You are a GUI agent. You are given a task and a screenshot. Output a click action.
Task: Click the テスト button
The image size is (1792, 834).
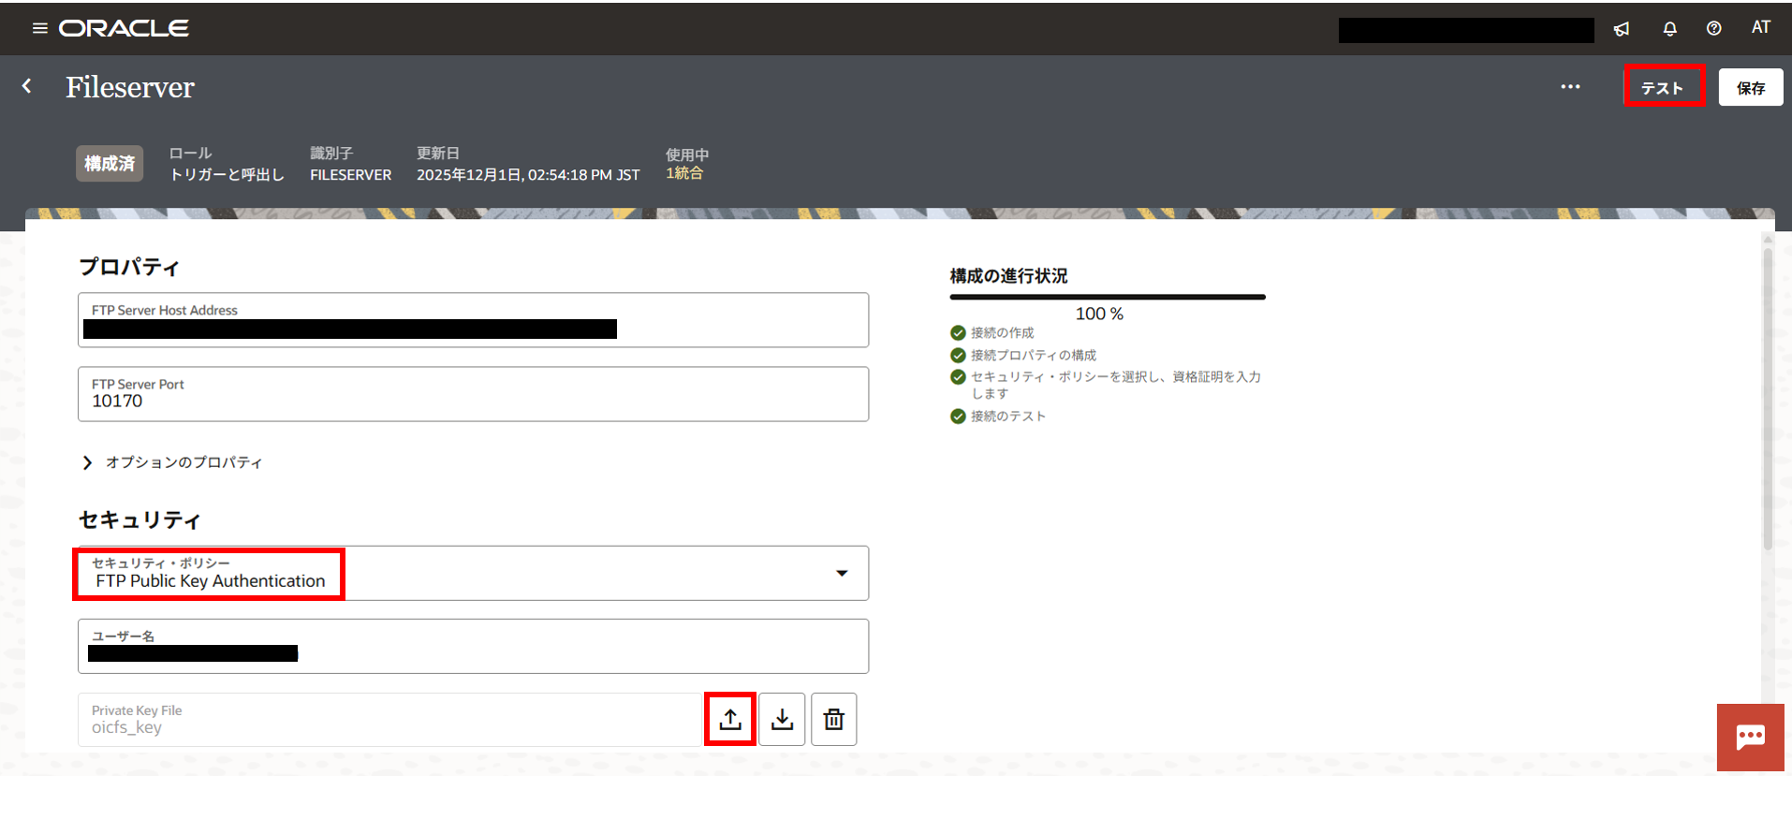pyautogui.click(x=1664, y=87)
